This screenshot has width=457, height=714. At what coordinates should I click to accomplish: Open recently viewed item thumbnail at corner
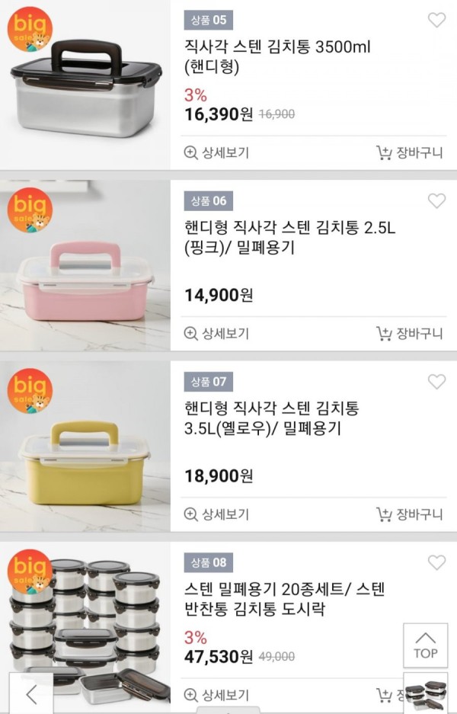[x=426, y=693]
